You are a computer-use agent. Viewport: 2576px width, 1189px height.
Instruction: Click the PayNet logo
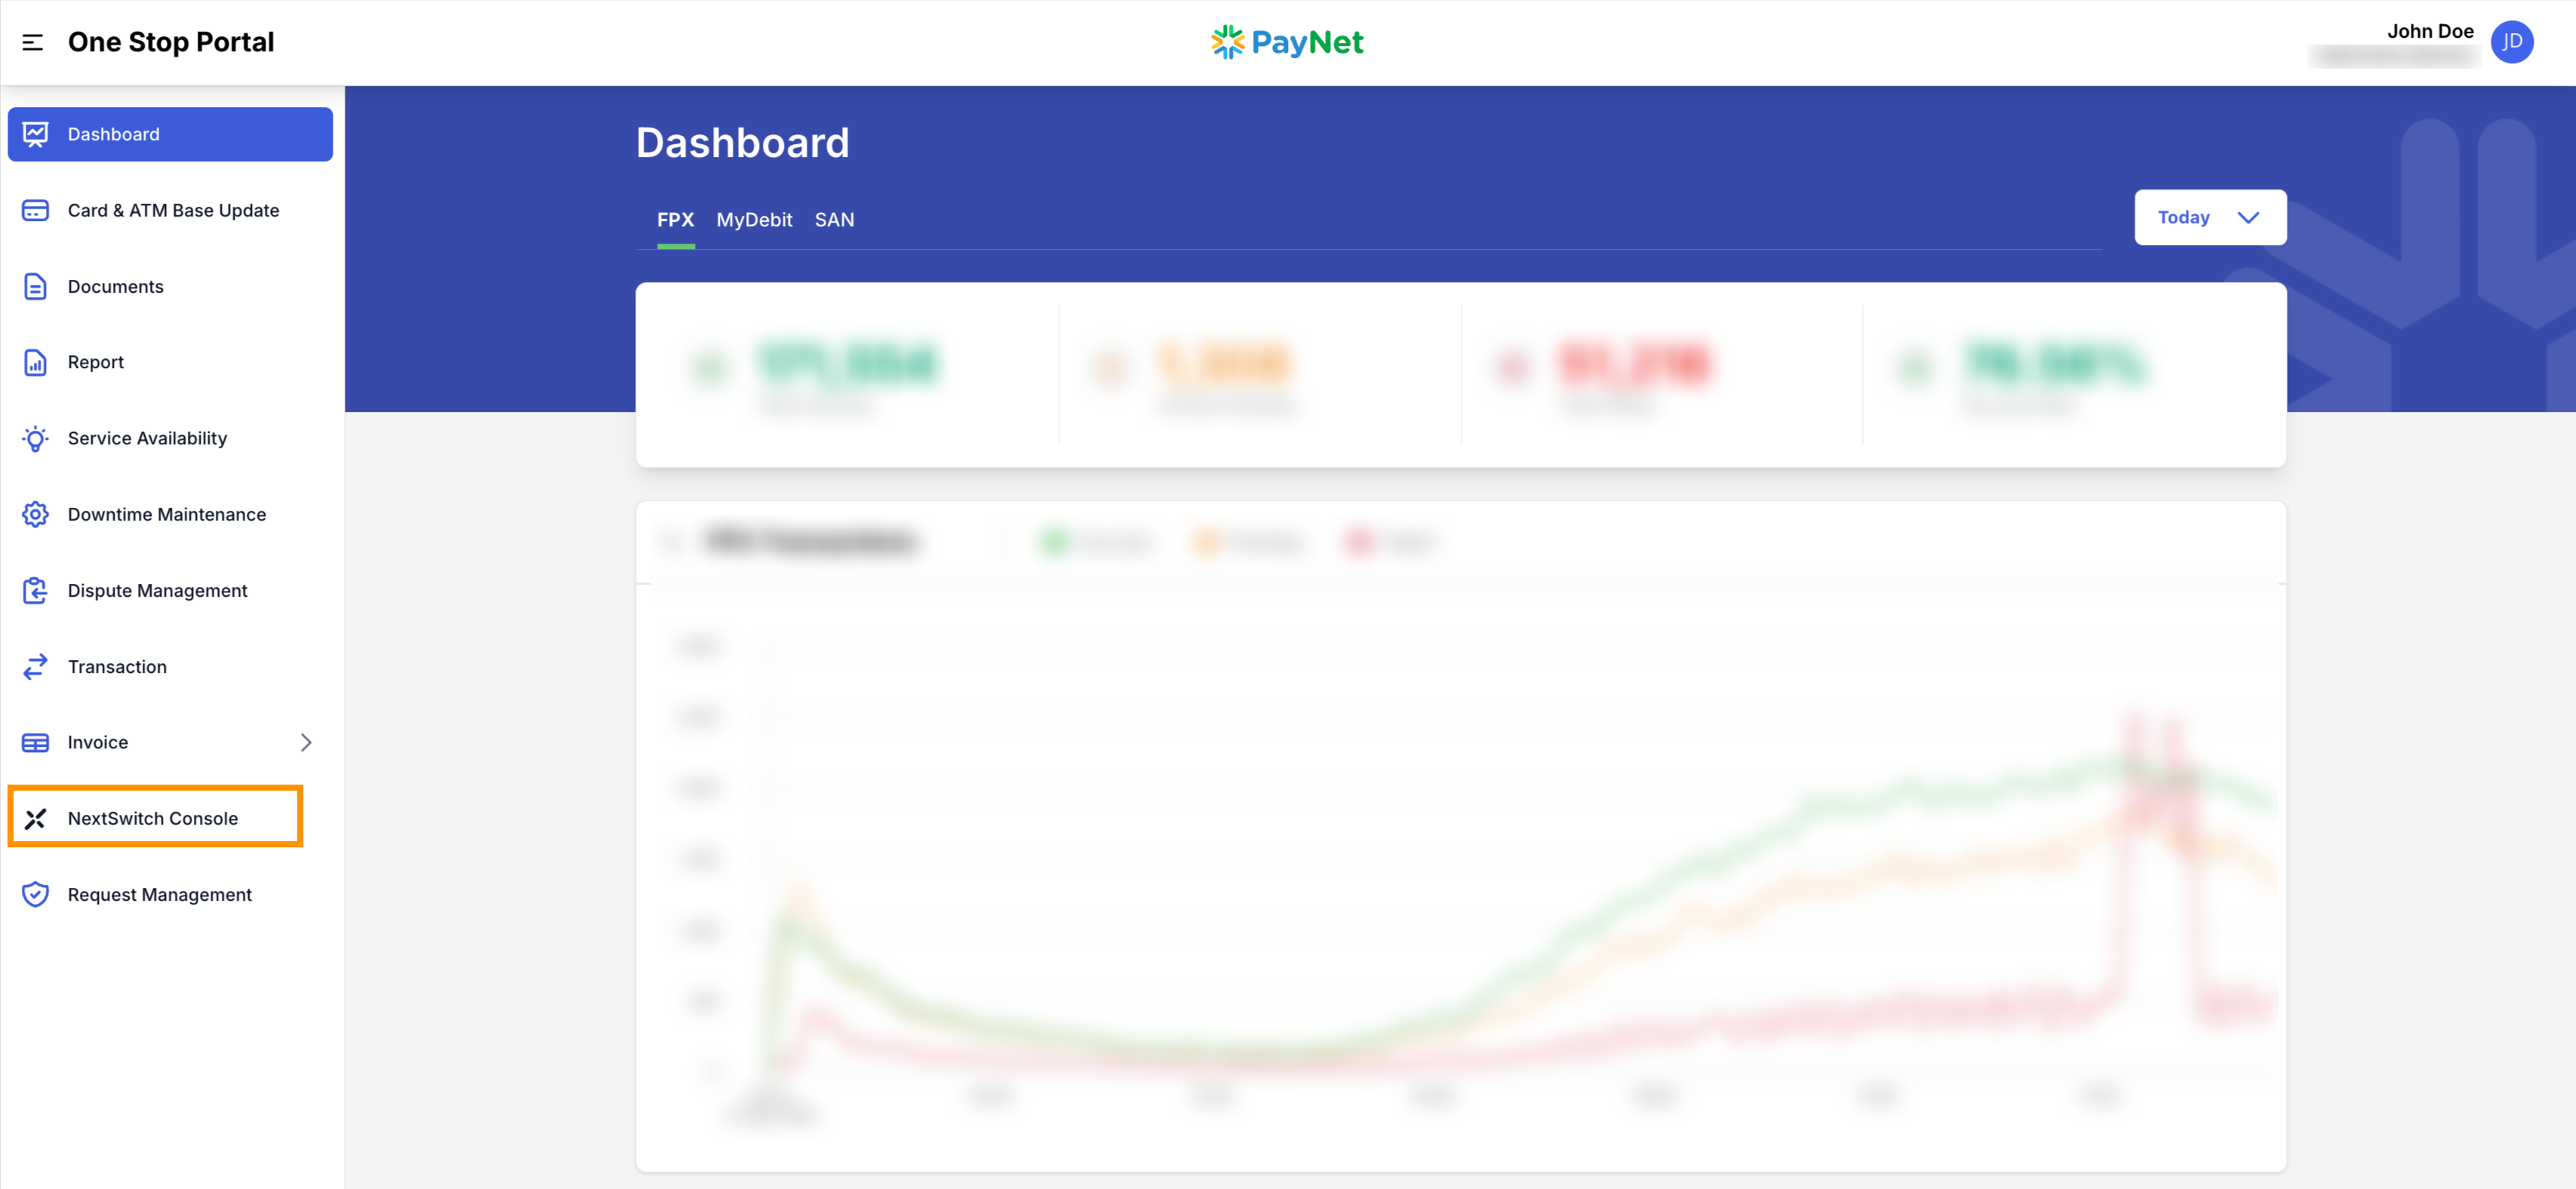point(1287,42)
